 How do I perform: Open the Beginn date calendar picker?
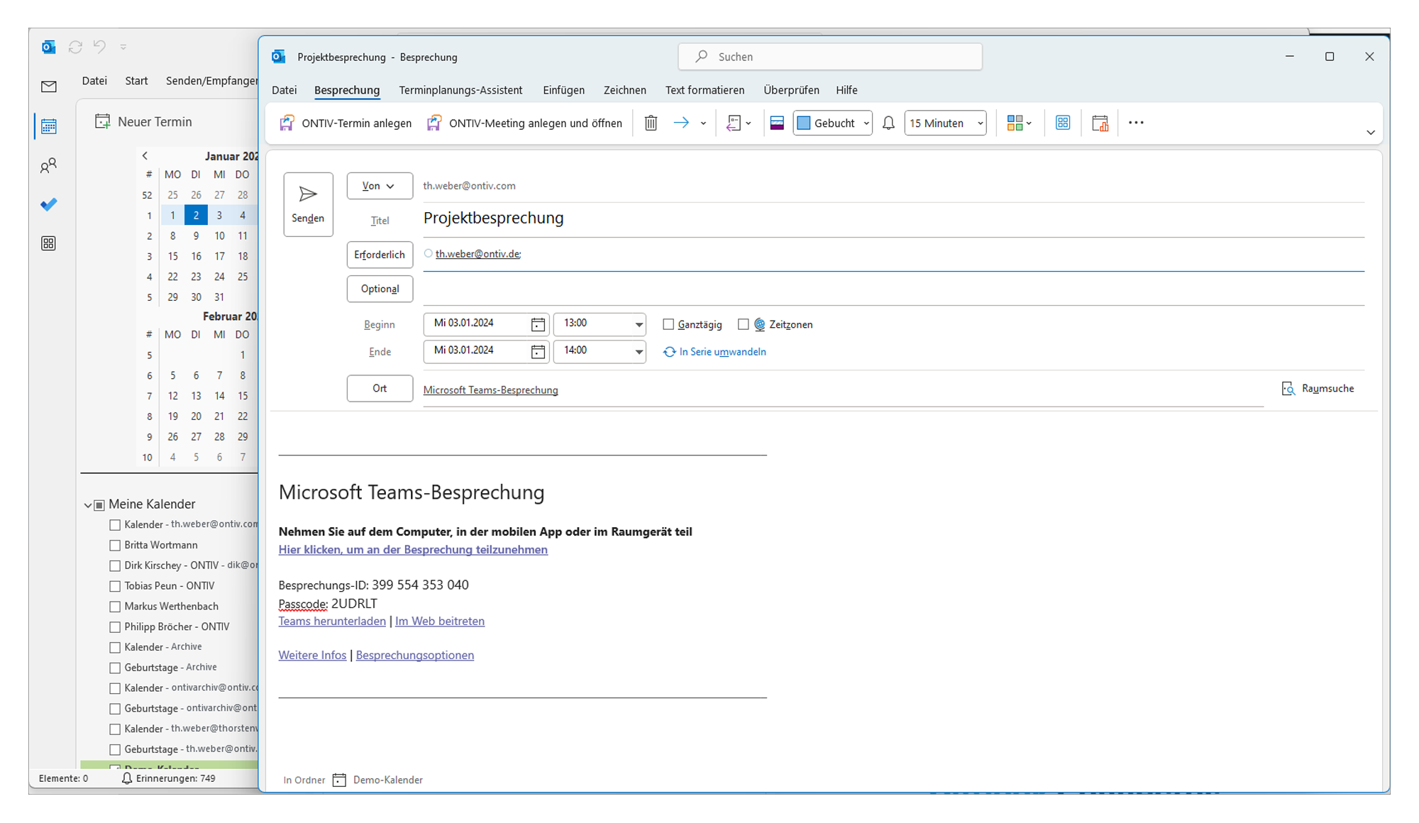pos(538,324)
